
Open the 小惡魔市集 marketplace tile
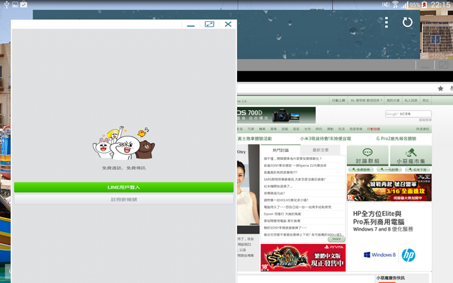tap(411, 156)
